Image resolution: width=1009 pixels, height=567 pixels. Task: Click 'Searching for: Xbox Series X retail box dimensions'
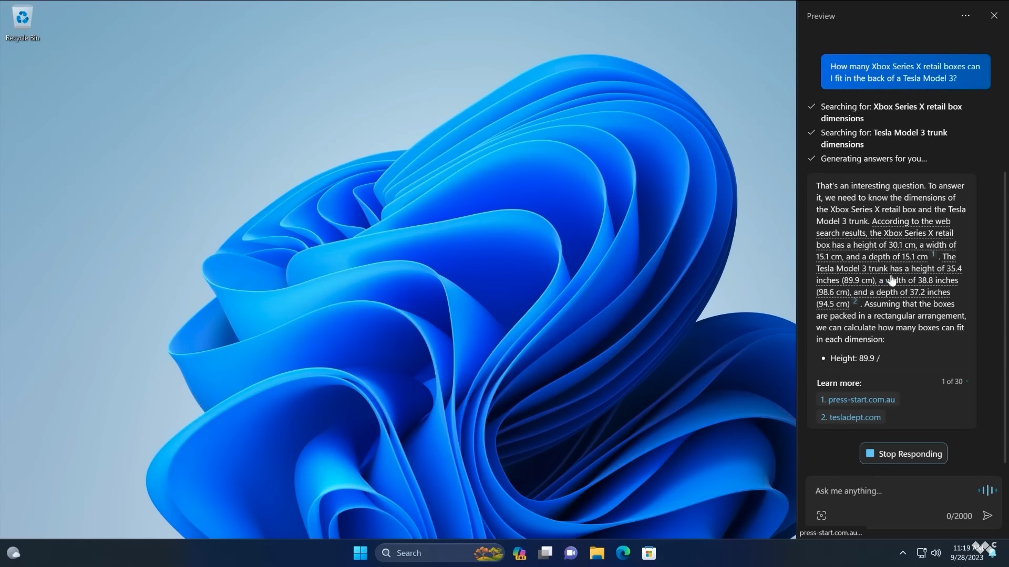coord(891,112)
